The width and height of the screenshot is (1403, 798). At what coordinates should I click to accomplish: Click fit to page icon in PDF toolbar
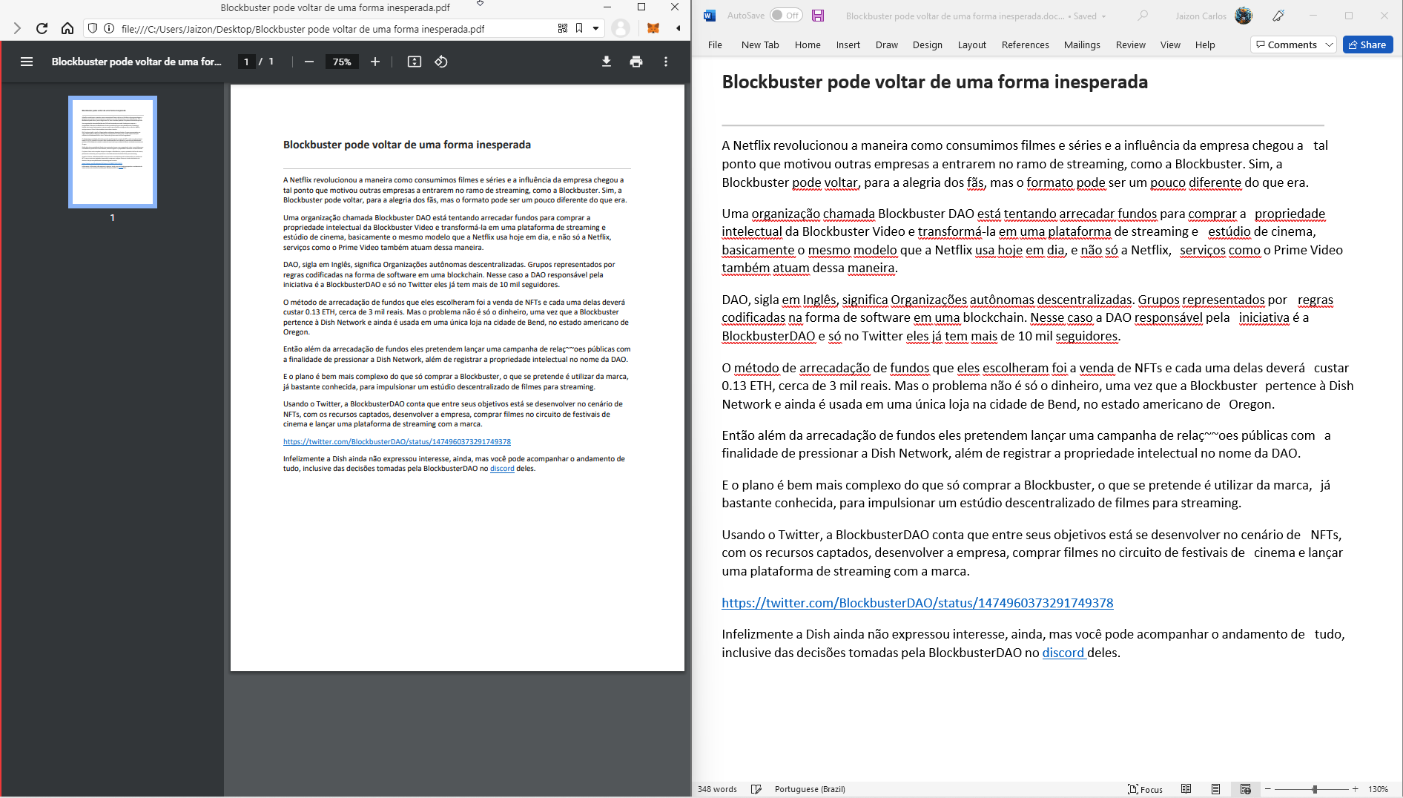pyautogui.click(x=415, y=62)
